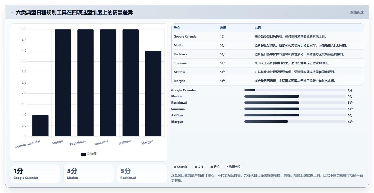Image resolution: width=374 pixels, height=193 pixels.
Task: Click the Reclaim.ai cell in the table
Action: 181,54
